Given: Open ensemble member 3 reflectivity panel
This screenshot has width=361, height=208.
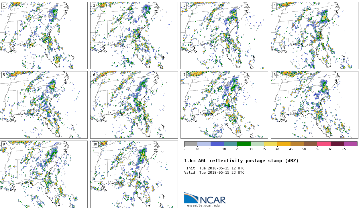Looking at the screenshot, I should click(x=224, y=35).
